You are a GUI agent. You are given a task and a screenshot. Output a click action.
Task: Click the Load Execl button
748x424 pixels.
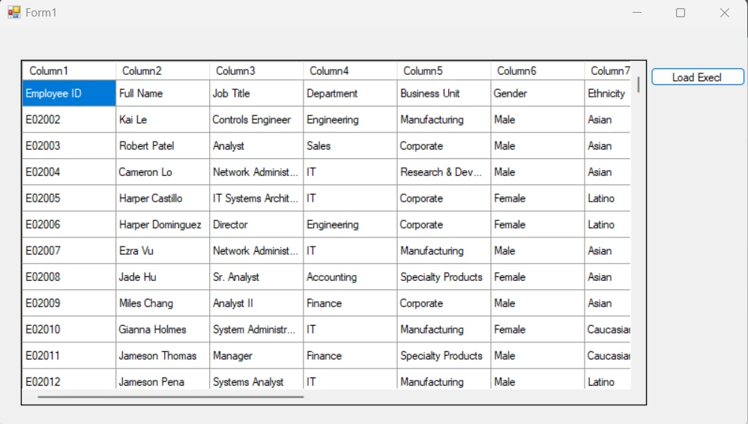tap(697, 77)
